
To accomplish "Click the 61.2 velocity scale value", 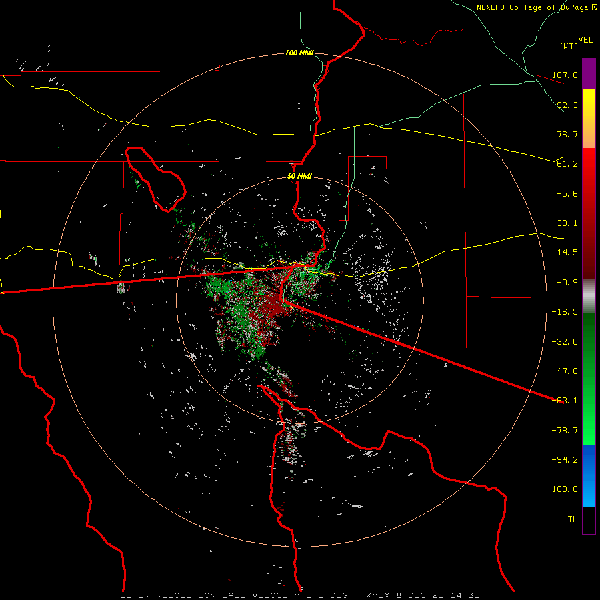I will [x=567, y=164].
